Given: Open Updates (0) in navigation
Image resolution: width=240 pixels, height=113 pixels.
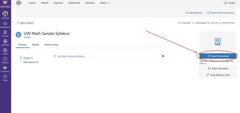Looking at the screenshot, I should coord(74,3).
